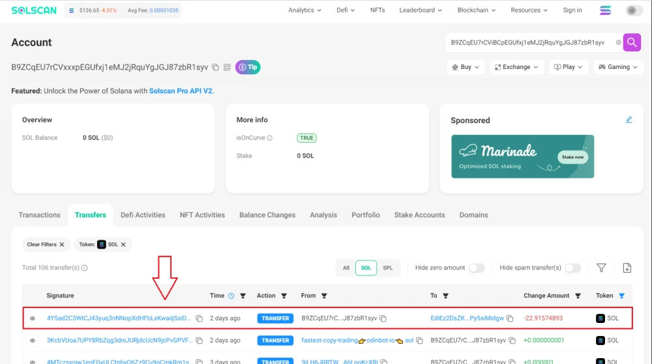Click Clear Filters
Image resolution: width=652 pixels, height=364 pixels.
pos(46,244)
